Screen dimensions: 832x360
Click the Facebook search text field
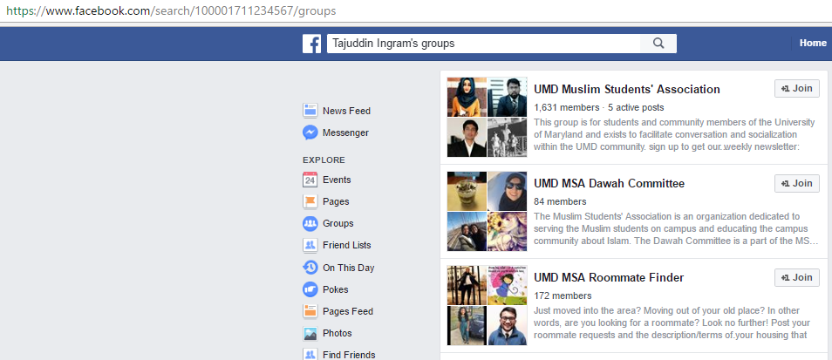[x=483, y=44]
